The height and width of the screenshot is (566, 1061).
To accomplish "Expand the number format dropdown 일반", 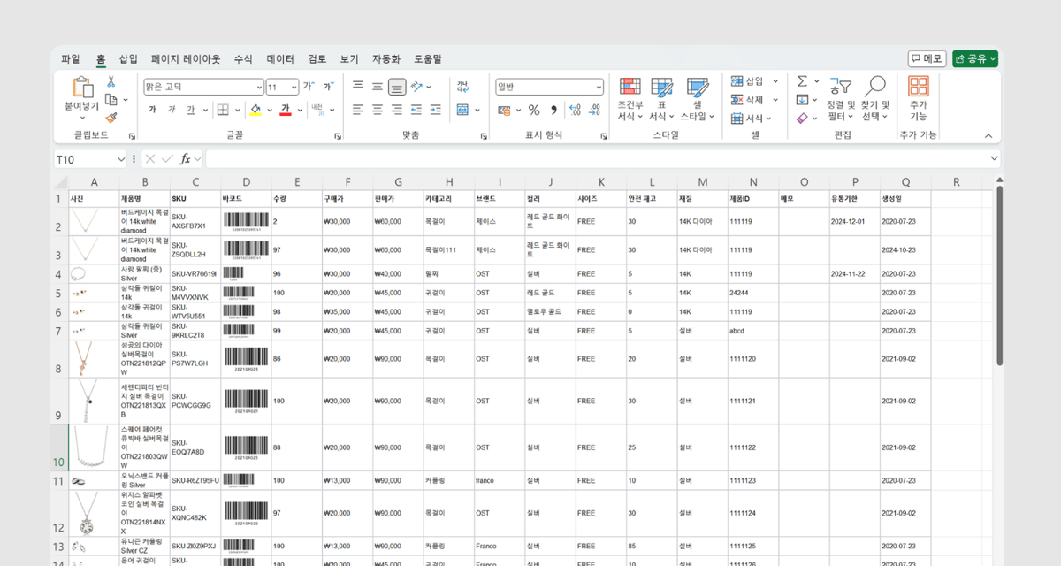I will [x=549, y=87].
